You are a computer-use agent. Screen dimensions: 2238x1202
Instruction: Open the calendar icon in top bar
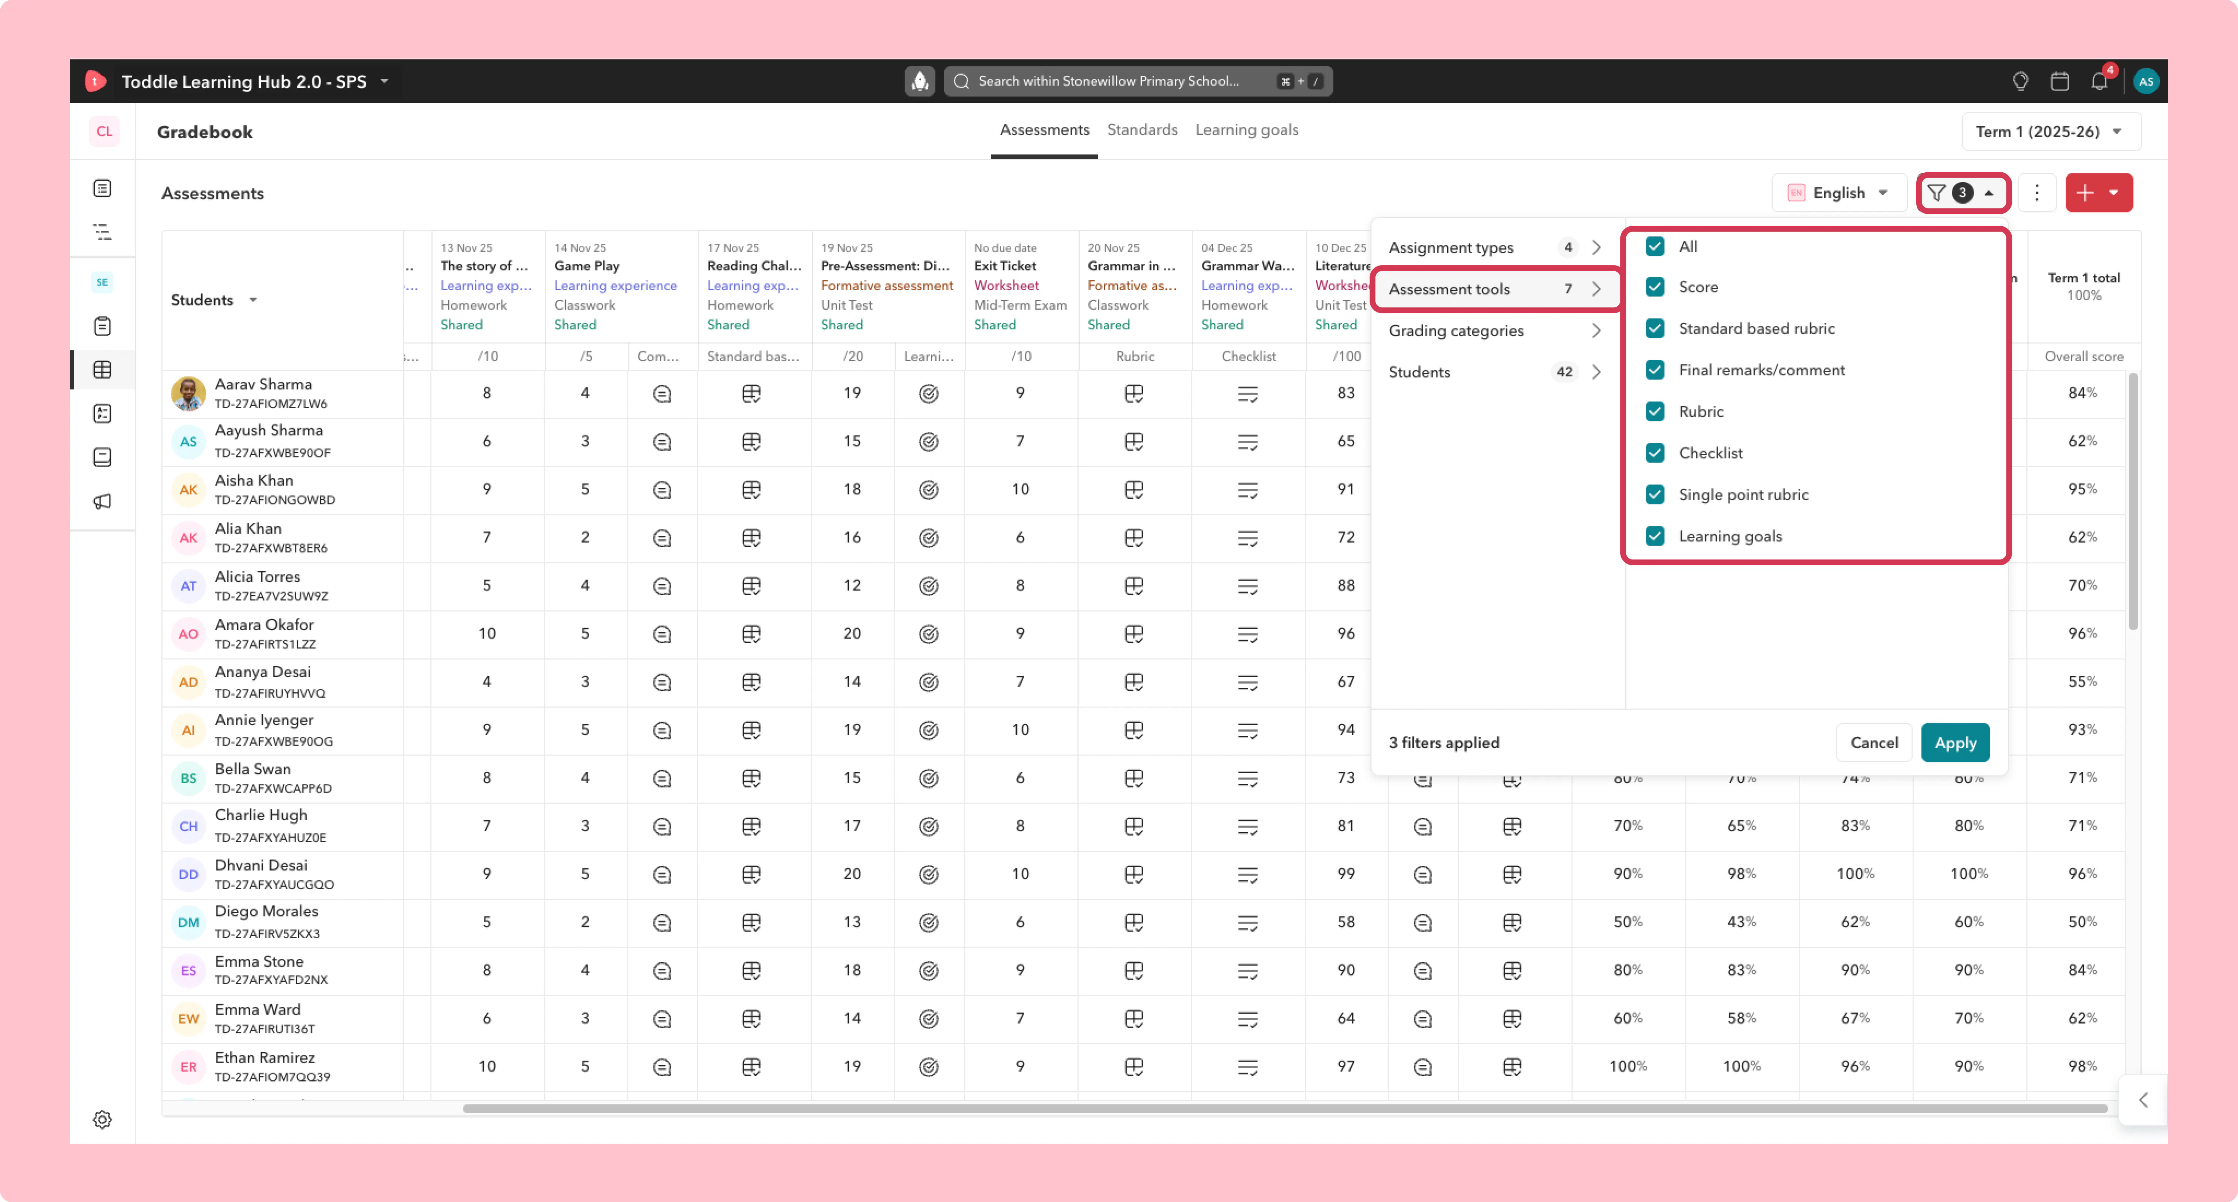pyautogui.click(x=2059, y=81)
